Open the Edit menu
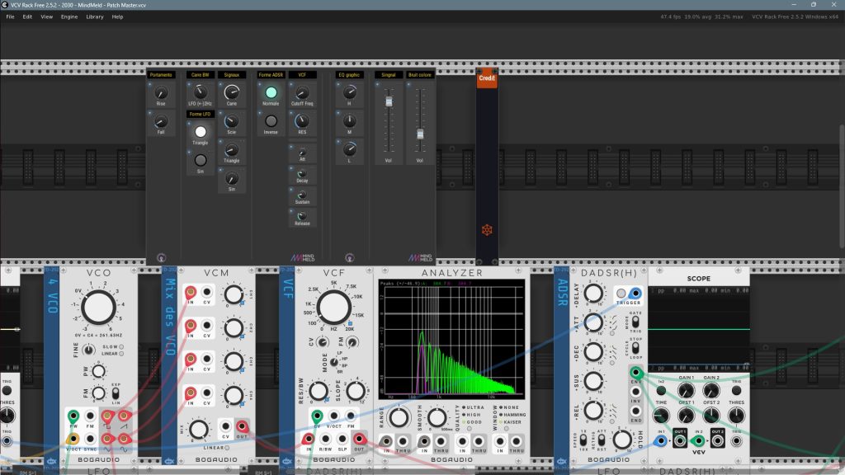This screenshot has height=475, width=845. point(27,16)
